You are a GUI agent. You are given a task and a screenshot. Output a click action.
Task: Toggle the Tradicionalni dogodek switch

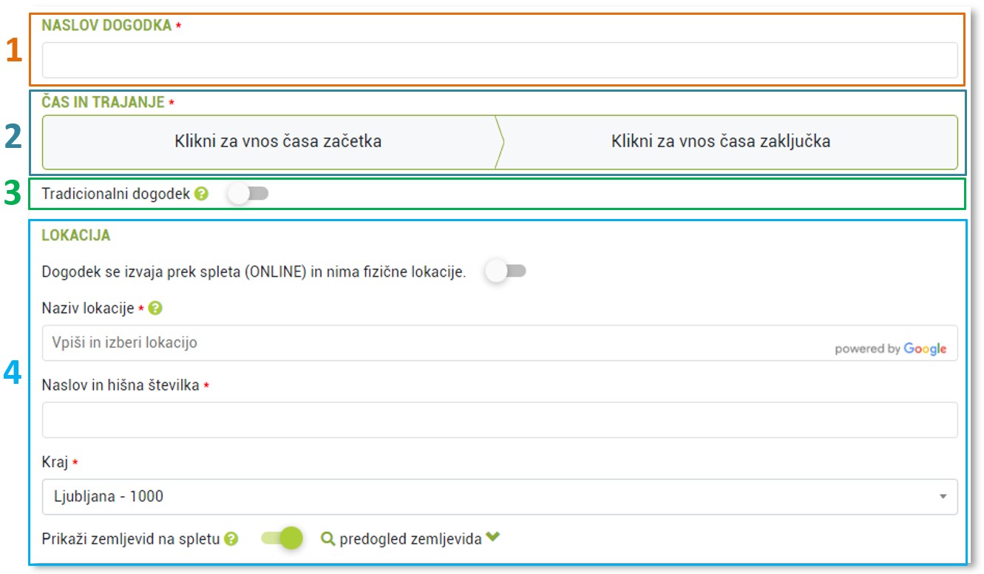(x=248, y=194)
